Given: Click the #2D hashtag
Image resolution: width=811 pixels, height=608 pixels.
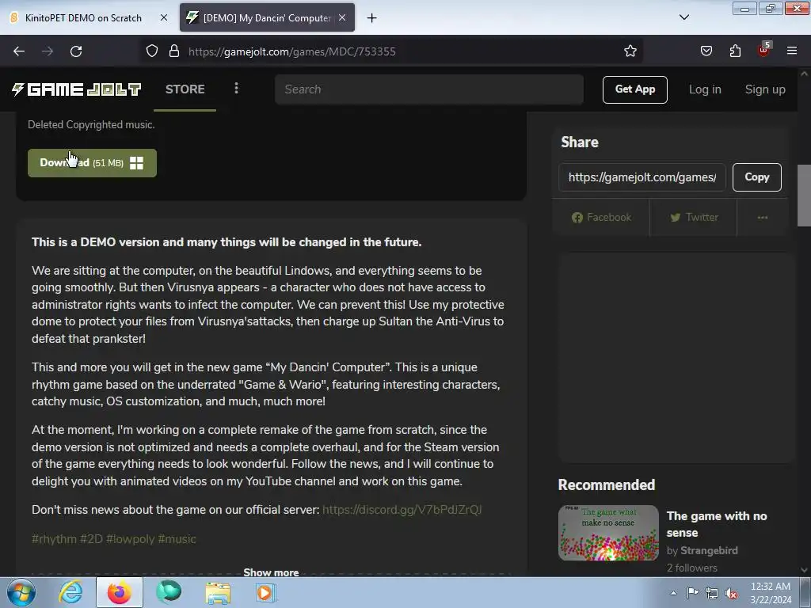Looking at the screenshot, I should pos(91,539).
